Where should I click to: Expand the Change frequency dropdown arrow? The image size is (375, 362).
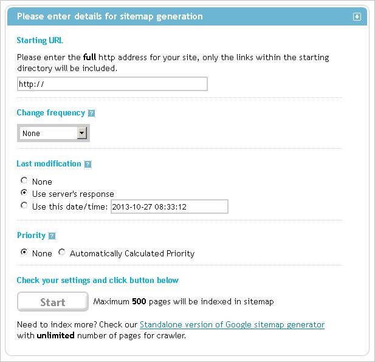coord(81,133)
